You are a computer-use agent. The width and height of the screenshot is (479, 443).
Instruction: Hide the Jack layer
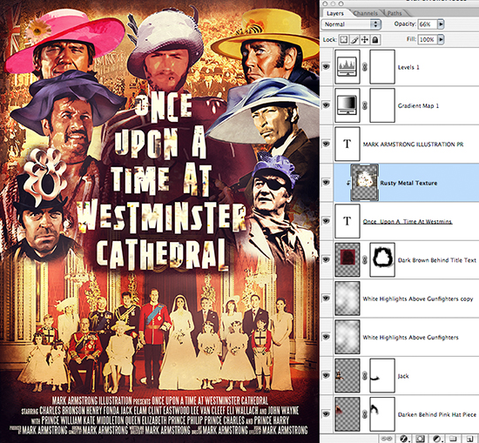tap(327, 375)
